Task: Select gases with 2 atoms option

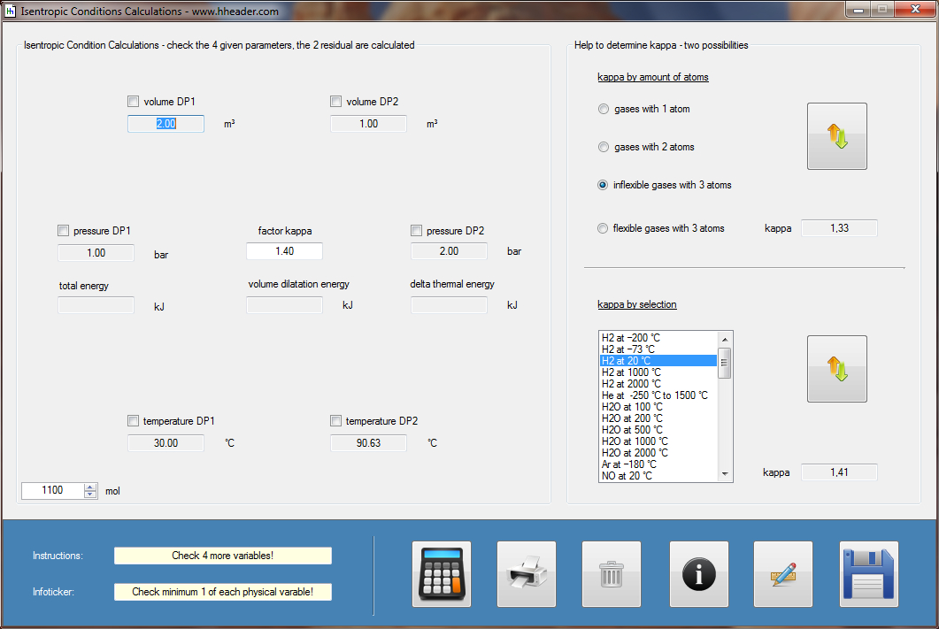Action: (603, 147)
